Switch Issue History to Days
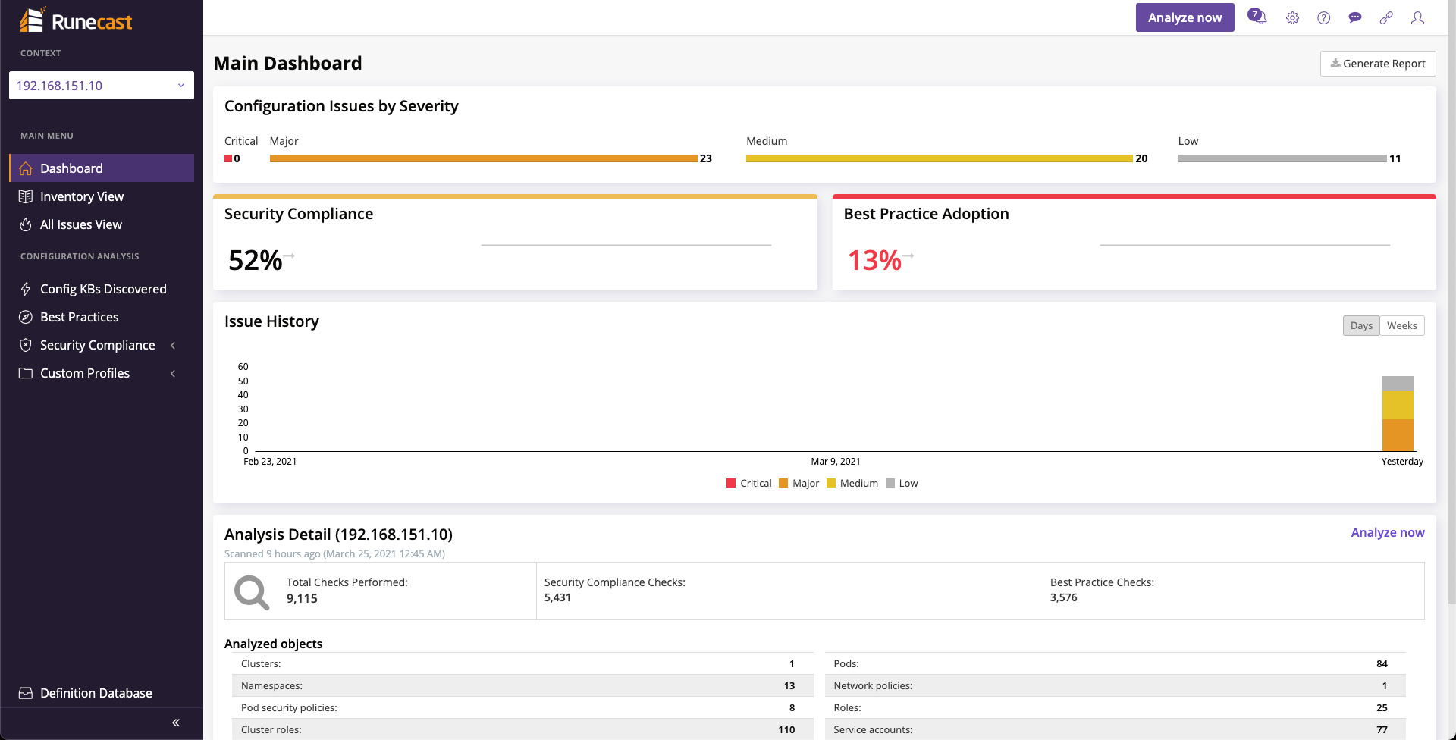This screenshot has width=1456, height=740. click(1361, 325)
